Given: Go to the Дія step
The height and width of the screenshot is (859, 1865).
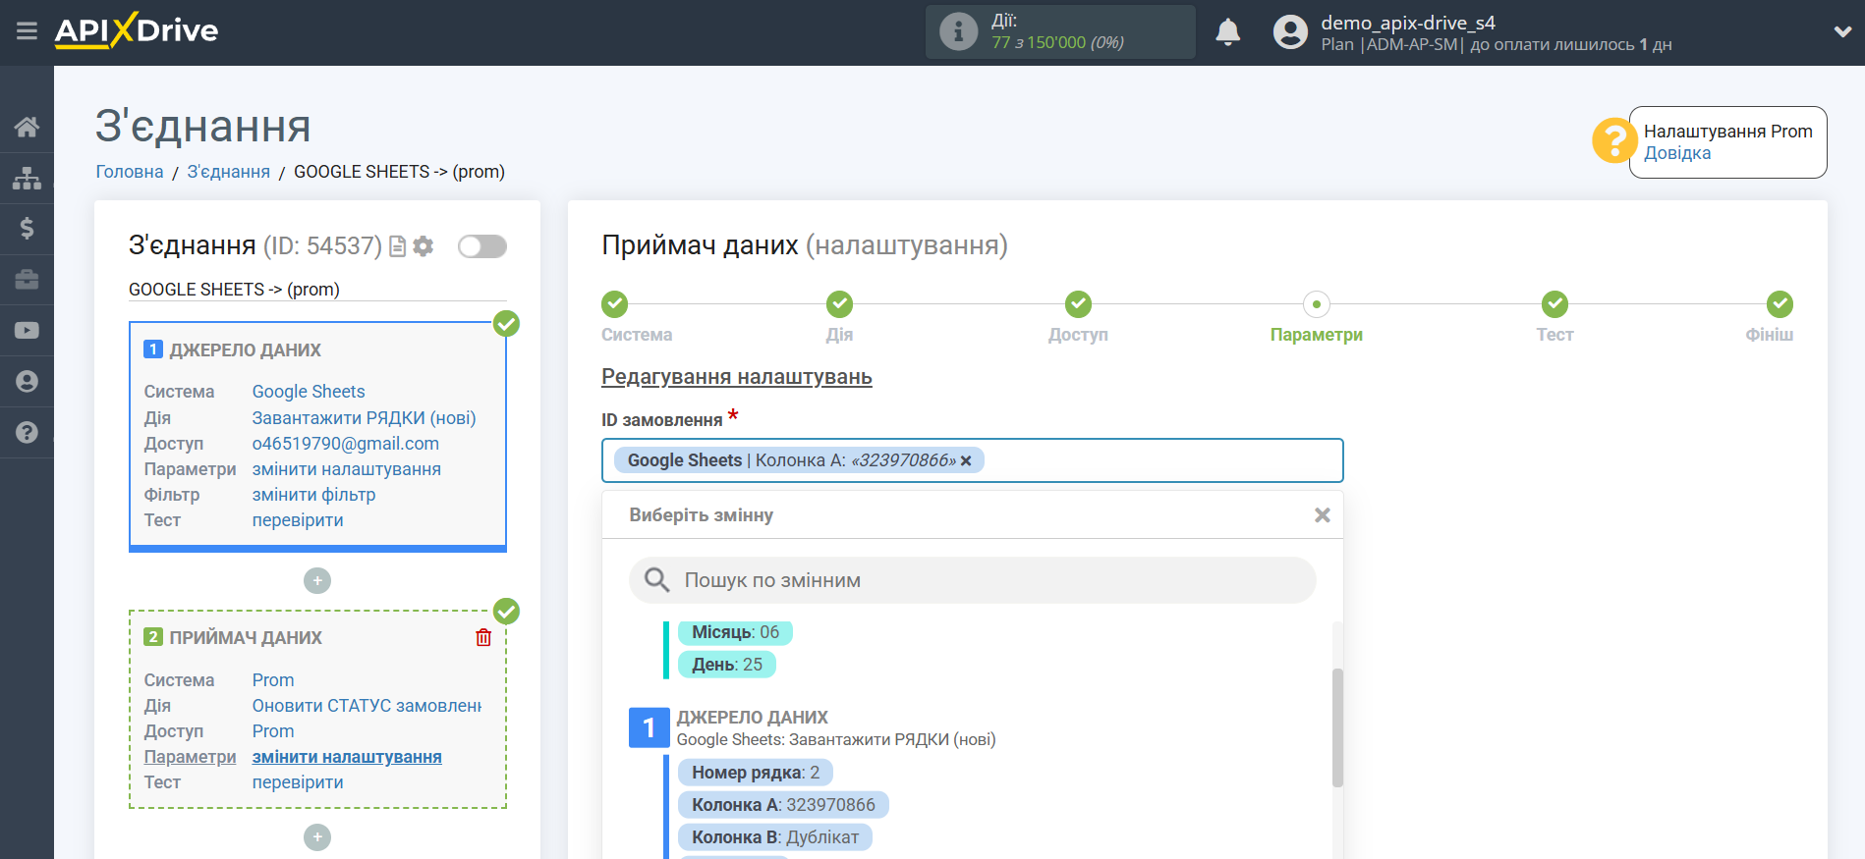Looking at the screenshot, I should 839,304.
